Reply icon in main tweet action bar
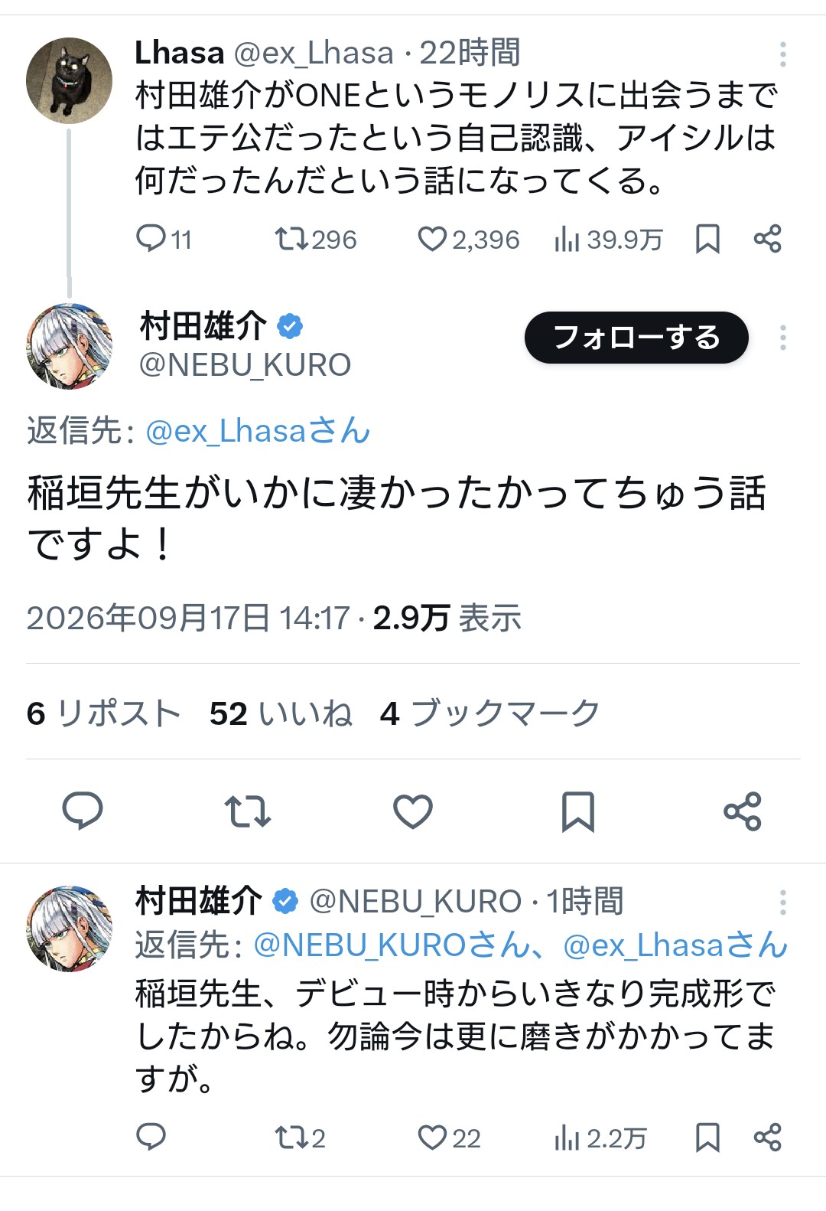The width and height of the screenshot is (826, 1211). (83, 811)
